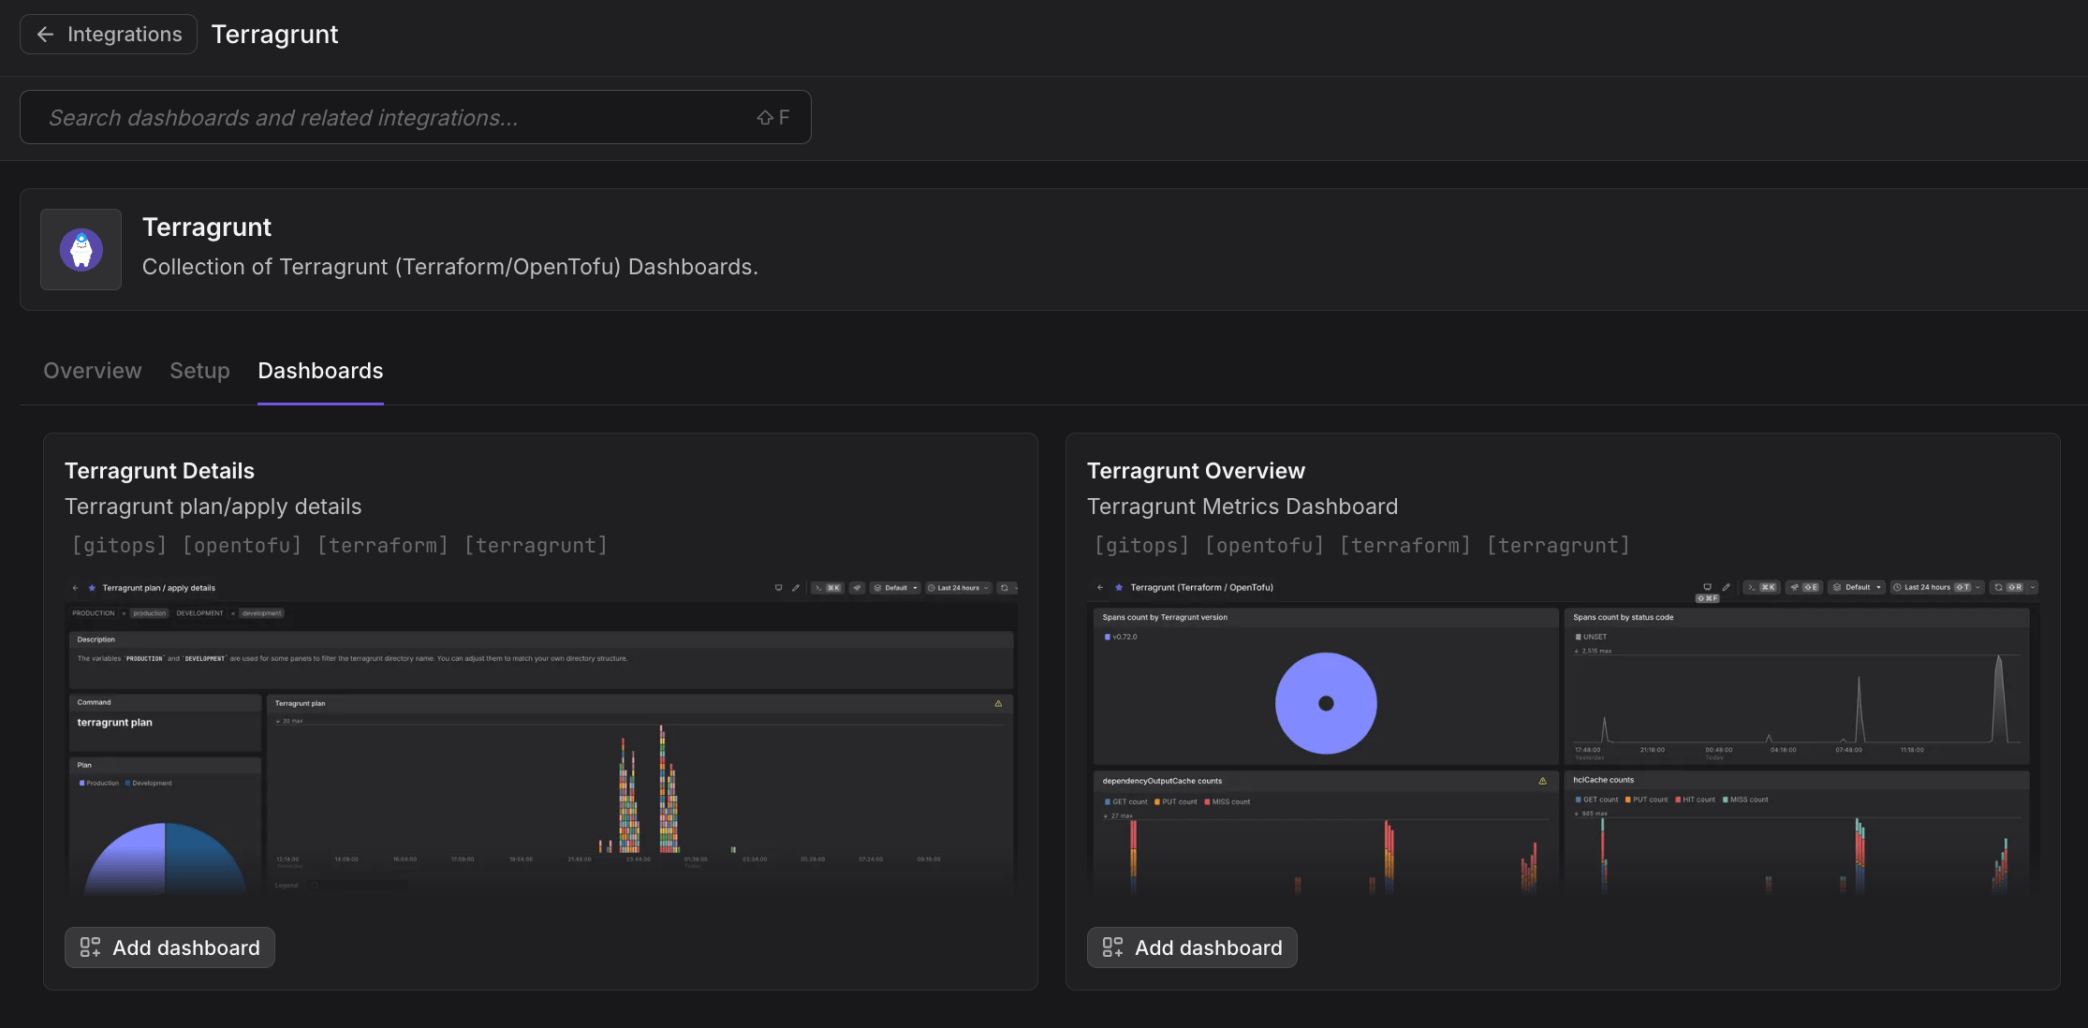Select the Dashboards tab
2088x1028 pixels.
pos(320,371)
